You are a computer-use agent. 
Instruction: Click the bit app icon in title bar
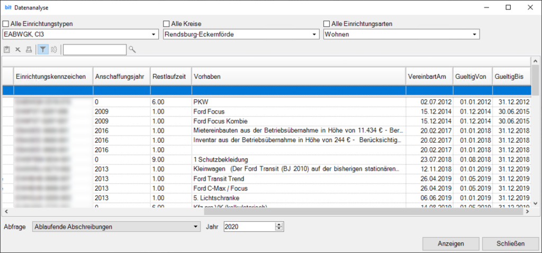pos(8,7)
